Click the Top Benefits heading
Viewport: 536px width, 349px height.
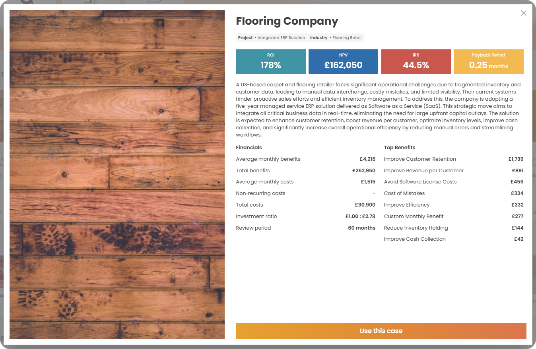coord(400,148)
